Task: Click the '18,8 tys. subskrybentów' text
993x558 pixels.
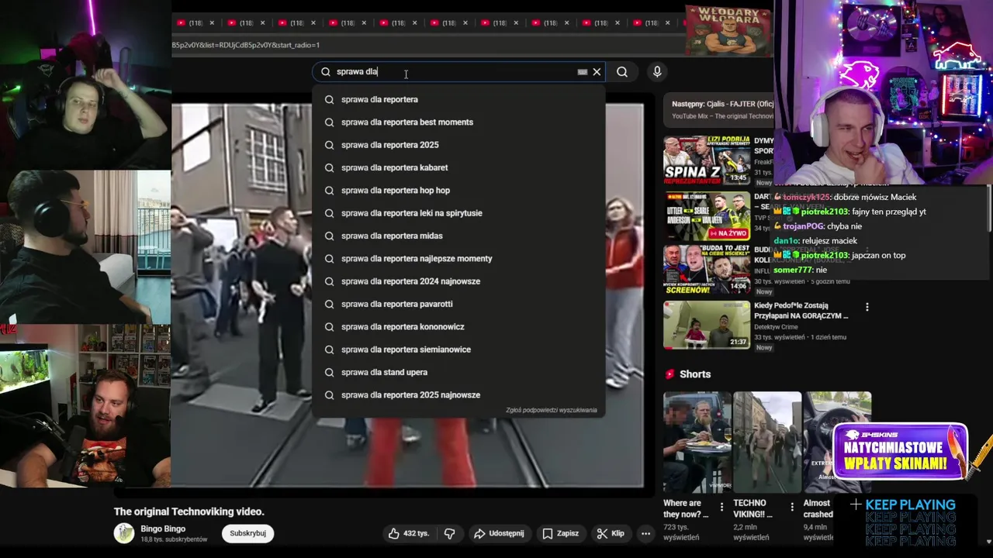Action: 174,539
